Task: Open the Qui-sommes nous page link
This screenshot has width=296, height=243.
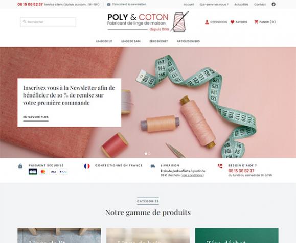Action: coord(214,4)
